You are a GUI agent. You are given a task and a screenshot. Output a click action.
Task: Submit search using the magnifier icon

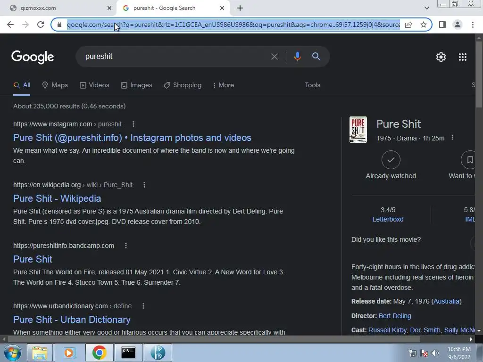(316, 57)
